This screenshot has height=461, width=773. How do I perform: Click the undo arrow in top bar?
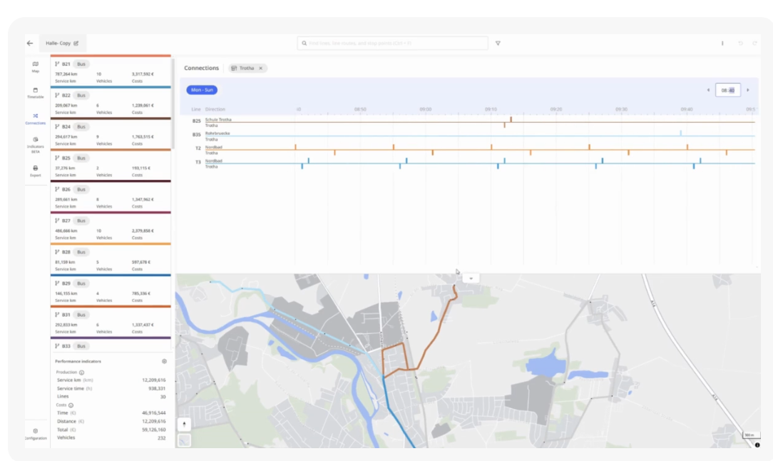tap(740, 44)
